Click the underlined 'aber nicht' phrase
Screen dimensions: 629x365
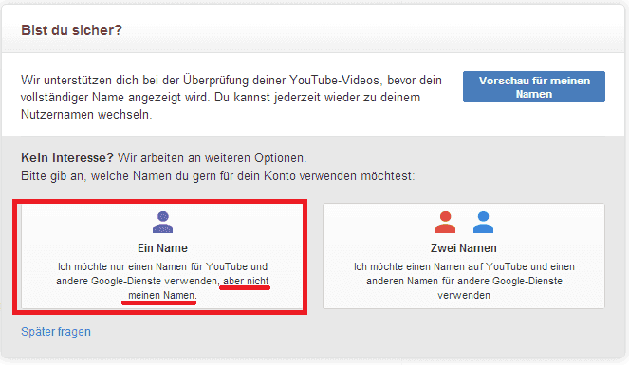point(246,281)
